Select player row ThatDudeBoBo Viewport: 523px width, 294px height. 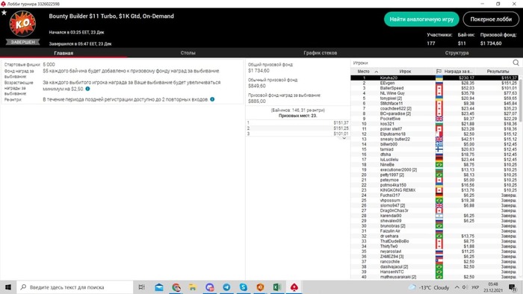tap(434, 241)
